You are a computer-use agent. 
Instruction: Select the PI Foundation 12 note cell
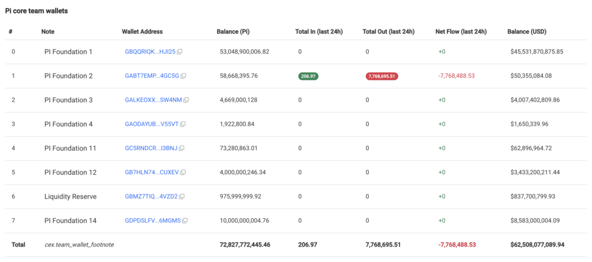(x=70, y=173)
